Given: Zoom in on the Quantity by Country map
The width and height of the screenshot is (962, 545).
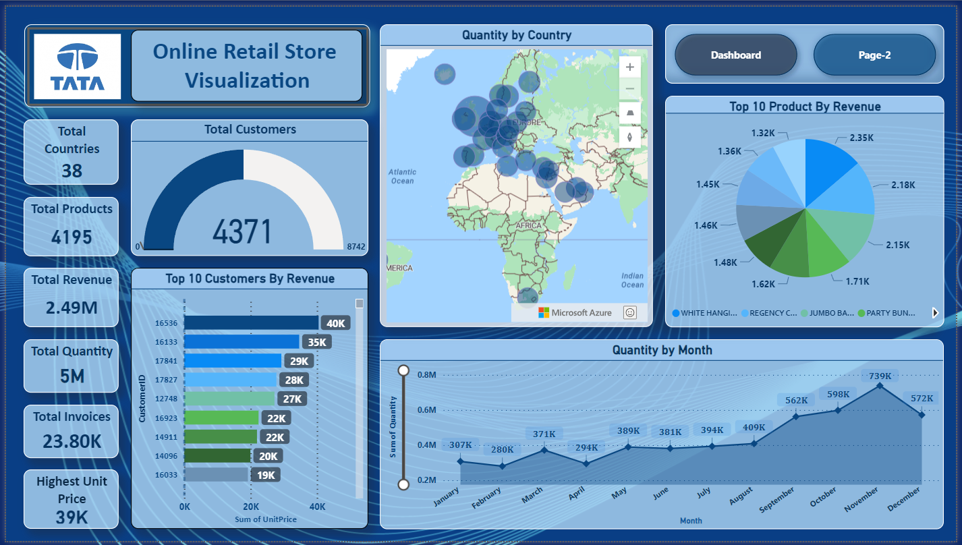Looking at the screenshot, I should (629, 67).
